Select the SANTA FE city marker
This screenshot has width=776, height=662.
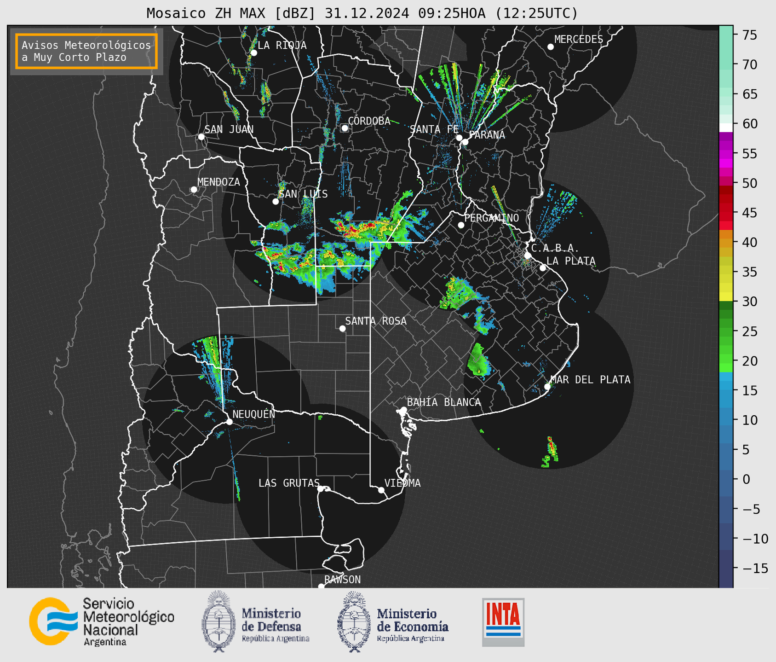click(x=459, y=138)
